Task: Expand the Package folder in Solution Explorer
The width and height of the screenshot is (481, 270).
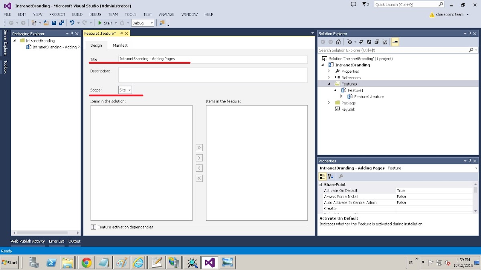Action: 329,103
